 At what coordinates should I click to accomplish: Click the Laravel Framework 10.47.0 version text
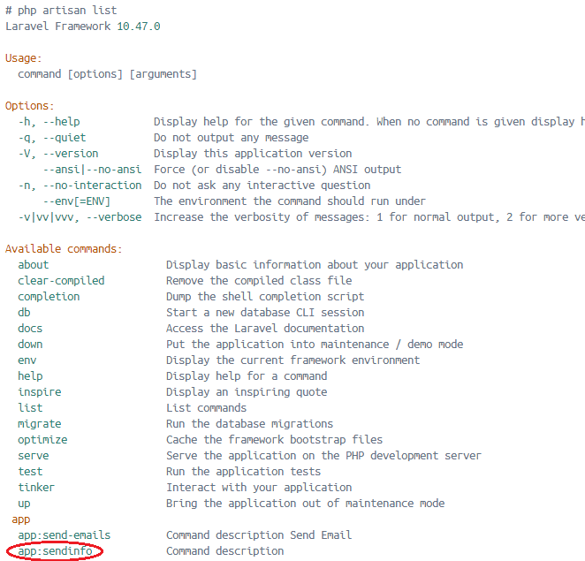pyautogui.click(x=82, y=27)
